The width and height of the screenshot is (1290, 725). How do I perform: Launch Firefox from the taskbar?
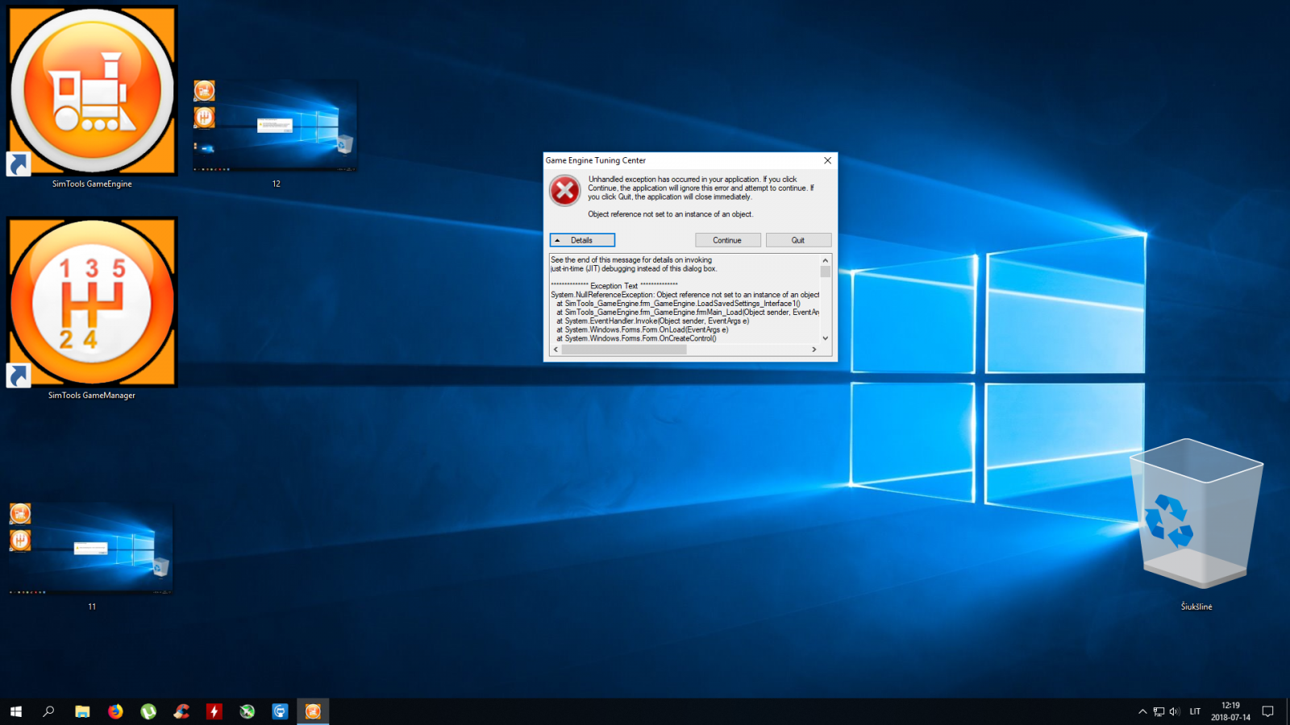(115, 711)
